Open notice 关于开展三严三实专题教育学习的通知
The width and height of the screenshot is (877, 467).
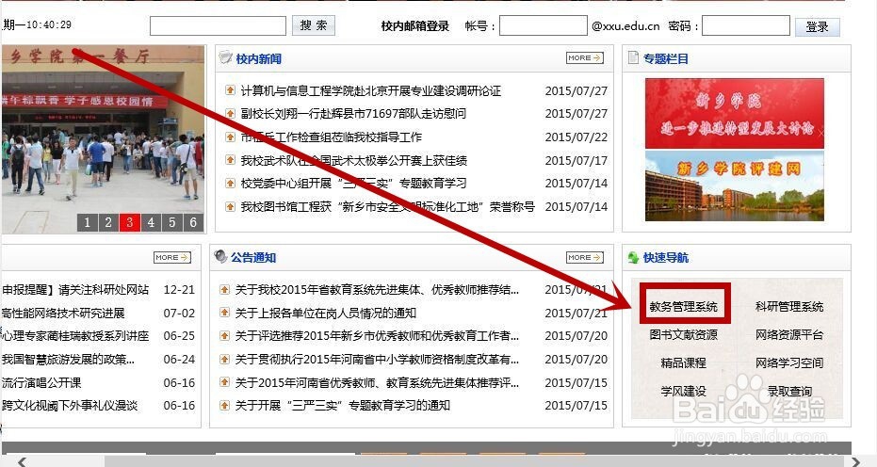pos(342,405)
